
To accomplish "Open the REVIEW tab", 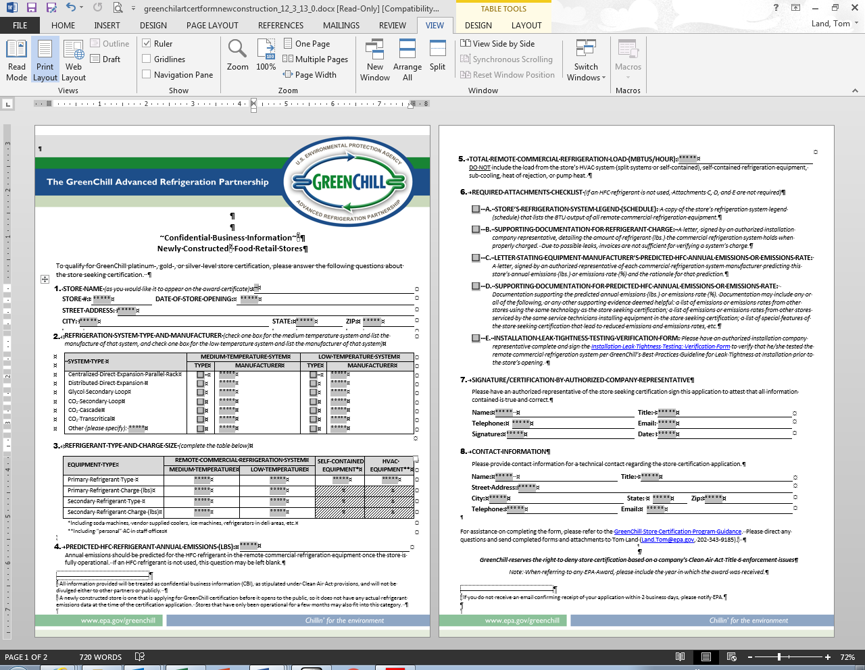I will click(393, 26).
